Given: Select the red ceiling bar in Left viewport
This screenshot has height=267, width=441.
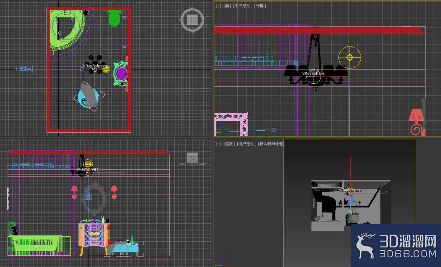Looking at the screenshot, I should pyautogui.click(x=89, y=153).
